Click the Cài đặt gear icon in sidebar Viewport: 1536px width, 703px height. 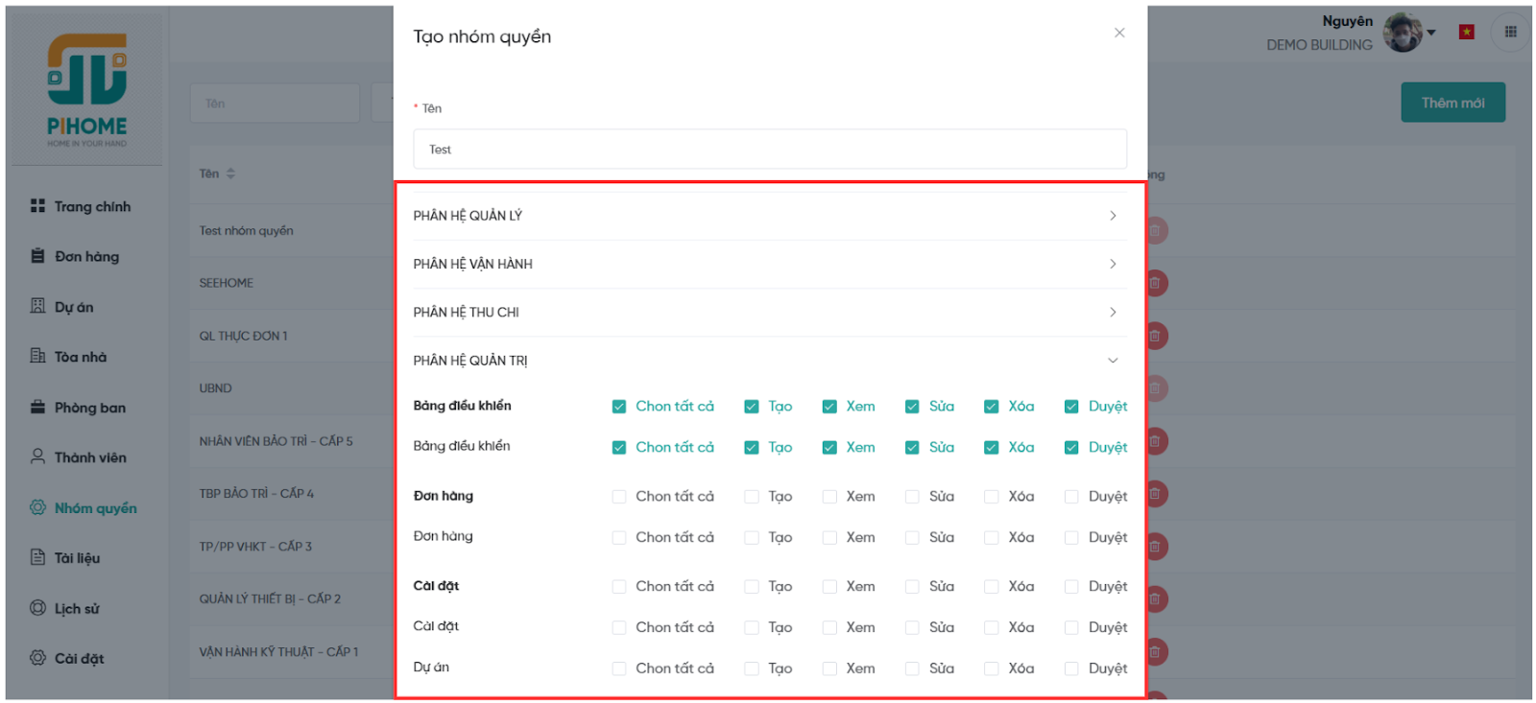pos(37,658)
